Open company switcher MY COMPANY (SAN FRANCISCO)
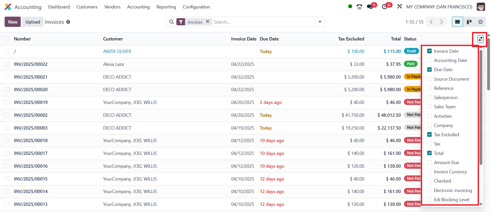This screenshot has width=491, height=212. 439,7
